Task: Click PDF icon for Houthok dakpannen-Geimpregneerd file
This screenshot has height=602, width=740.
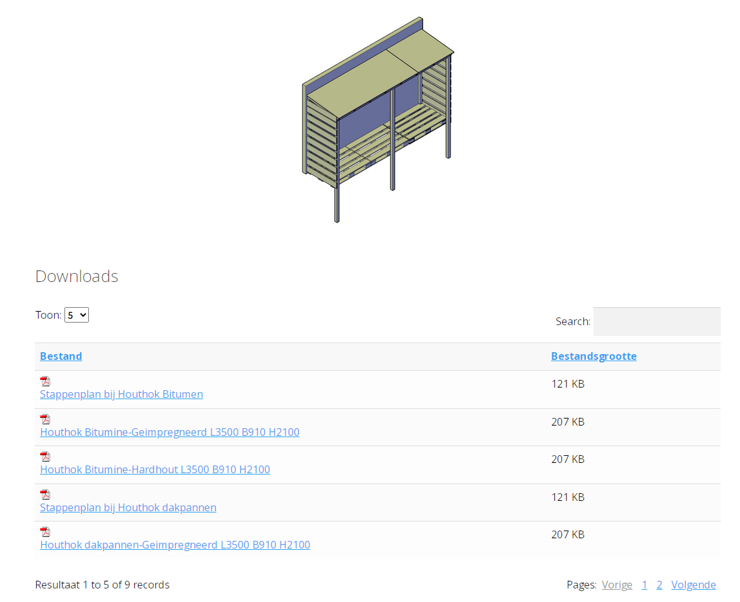Action: click(45, 532)
